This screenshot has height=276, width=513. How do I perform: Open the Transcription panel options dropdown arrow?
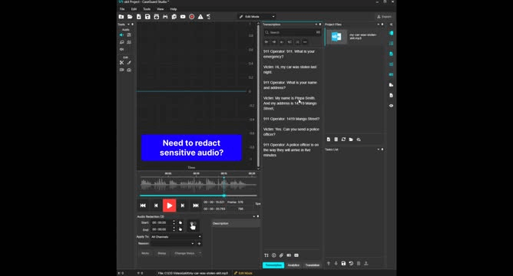pyautogui.click(x=316, y=25)
